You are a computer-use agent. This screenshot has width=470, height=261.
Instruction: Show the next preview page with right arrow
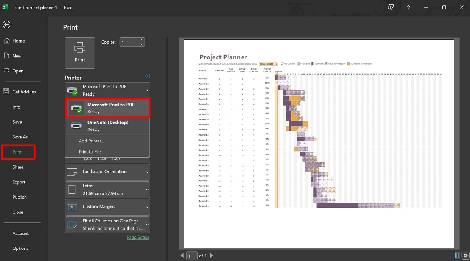click(211, 255)
